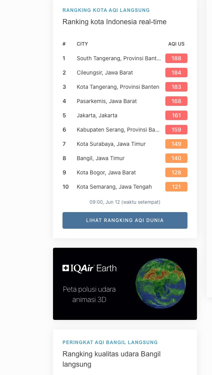Open Kota Tangerang, Provinsi Banten entry
212x375 pixels.
(x=118, y=87)
